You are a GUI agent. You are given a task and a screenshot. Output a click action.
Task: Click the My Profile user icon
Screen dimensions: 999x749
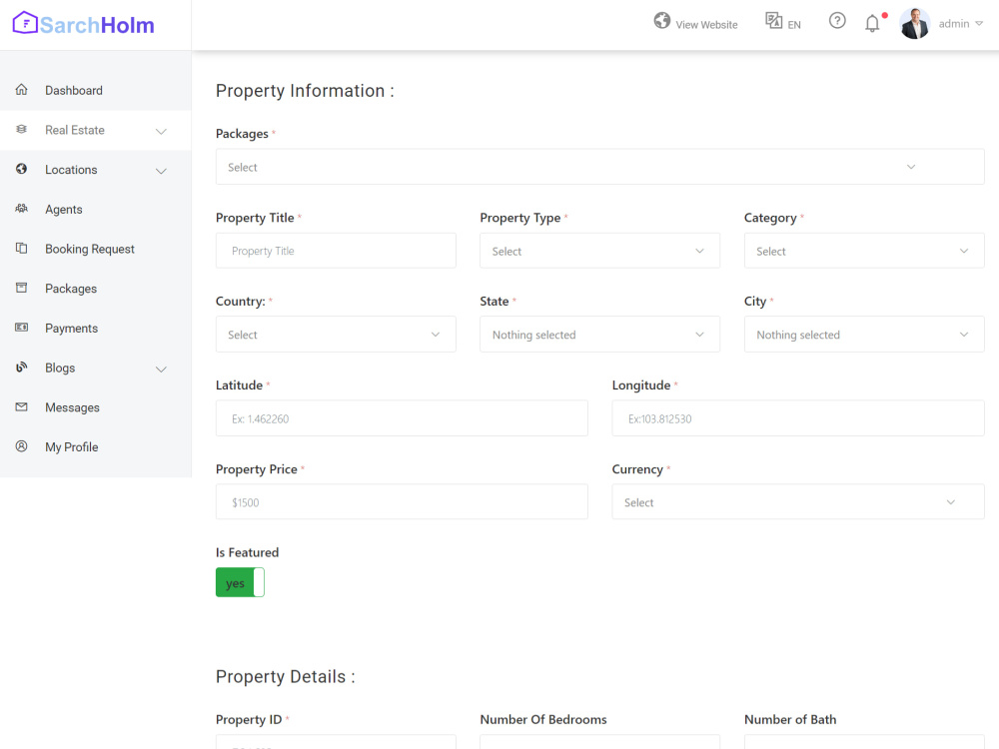coord(22,446)
